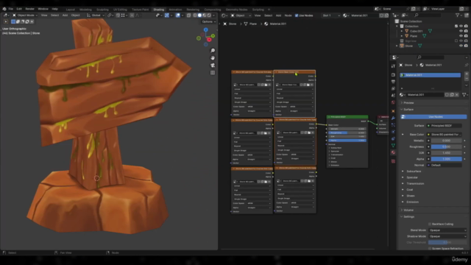Click the blue Use Nodes button in properties
Image resolution: width=471 pixels, height=265 pixels.
click(434, 117)
